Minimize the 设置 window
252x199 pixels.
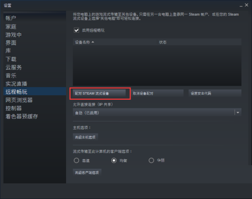click(241, 6)
